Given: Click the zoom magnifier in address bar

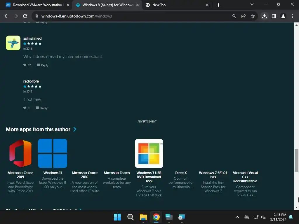Looking at the screenshot, I should click(234, 16).
